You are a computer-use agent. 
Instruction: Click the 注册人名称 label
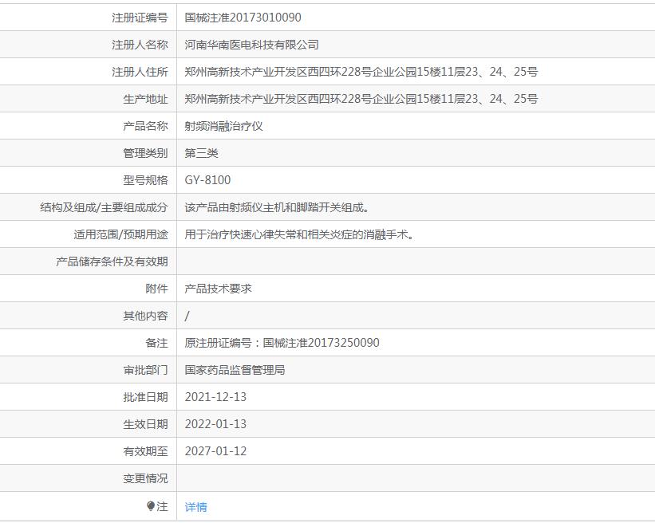(x=140, y=44)
